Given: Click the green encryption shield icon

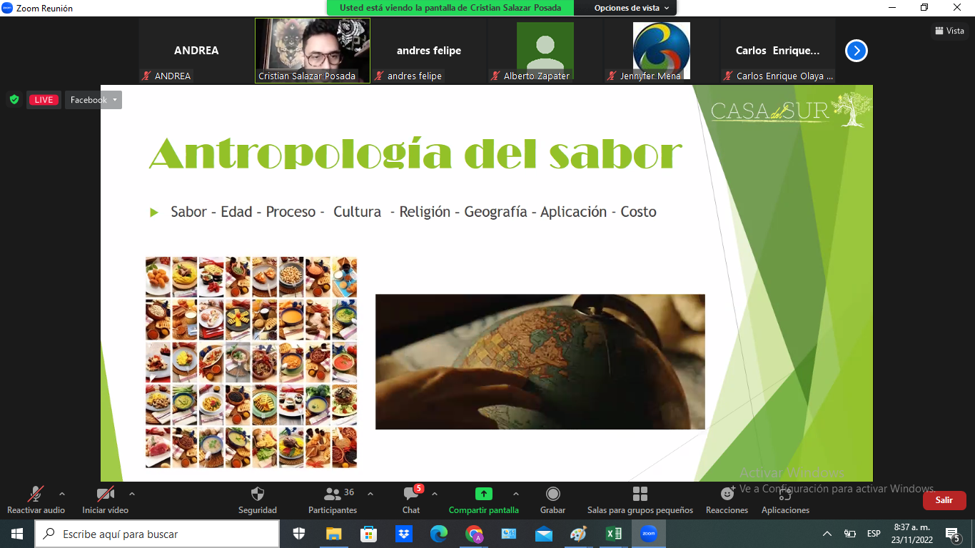Looking at the screenshot, I should 14,100.
